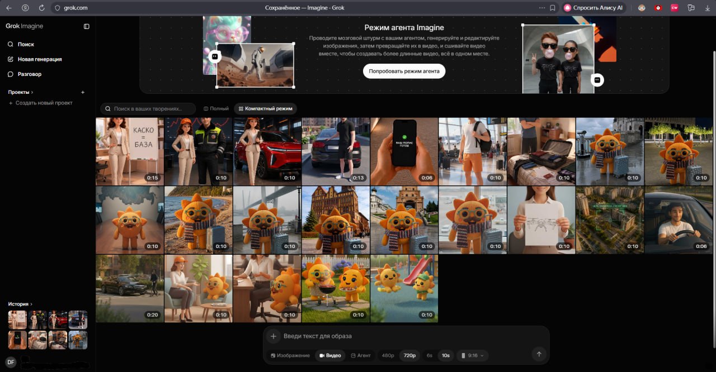Go back with the browser back arrow
This screenshot has height=372, width=716.
pyautogui.click(x=9, y=8)
